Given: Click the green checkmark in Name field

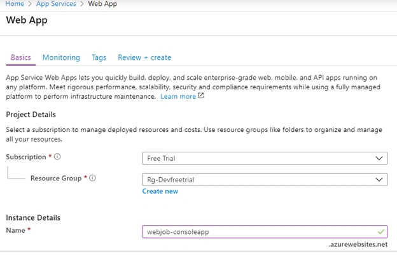Looking at the screenshot, I should coord(381,231).
